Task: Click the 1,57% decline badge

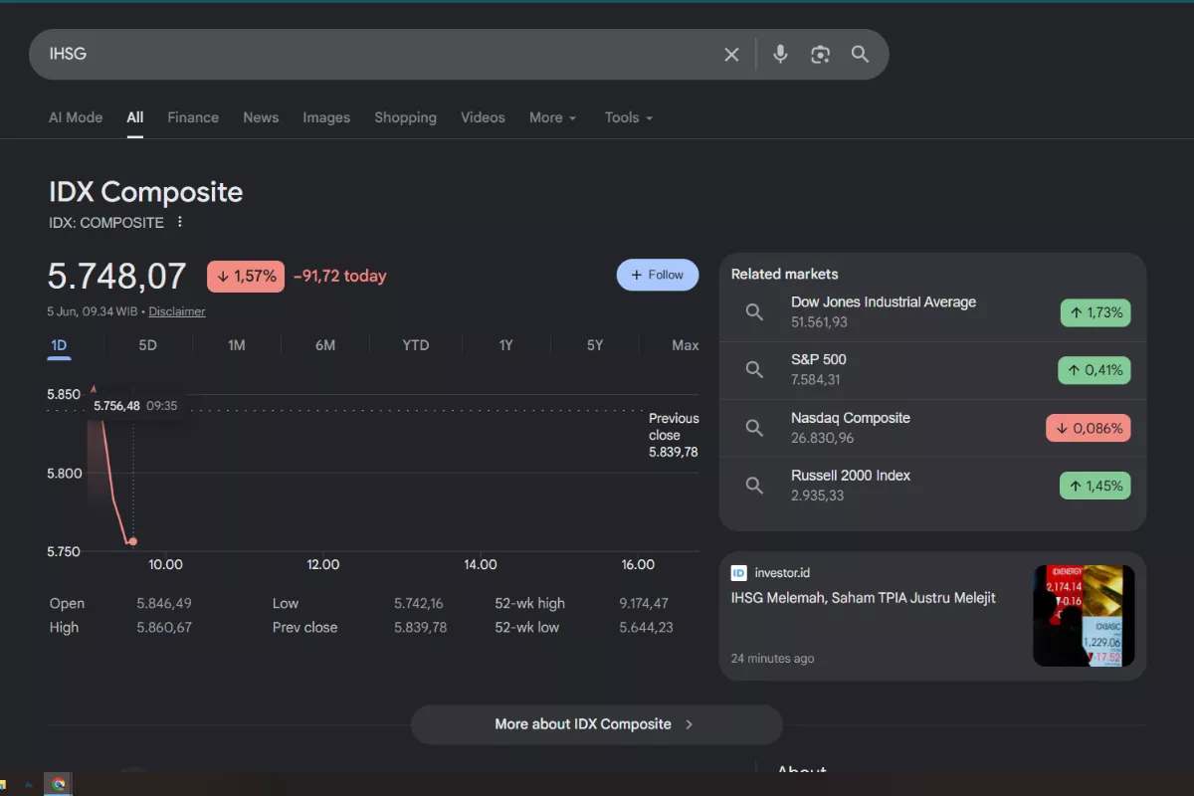Action: 246,277
